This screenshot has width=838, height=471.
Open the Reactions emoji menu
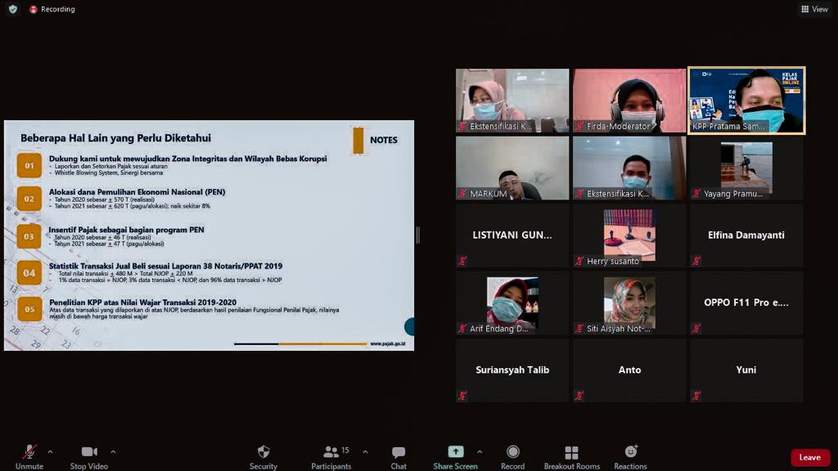[x=630, y=452]
